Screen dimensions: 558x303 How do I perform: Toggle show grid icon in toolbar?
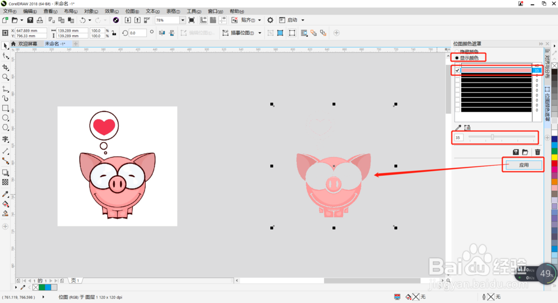pos(213,20)
